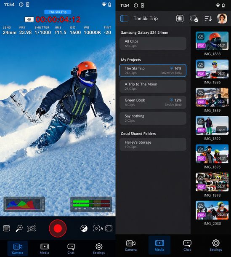Toggle sidebar panel icon in Media screen
This screenshot has width=231, height=257.
[124, 19]
